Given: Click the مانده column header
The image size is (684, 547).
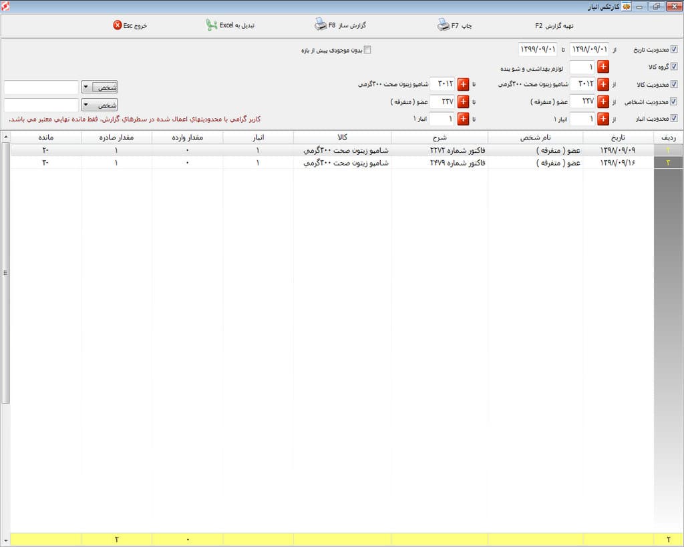Looking at the screenshot, I should [45, 137].
